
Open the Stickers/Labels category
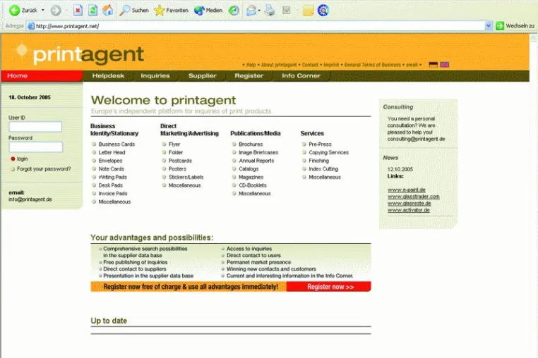pyautogui.click(x=186, y=177)
